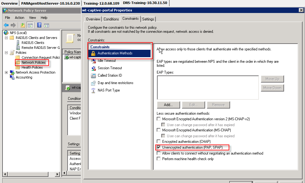
Task: Click the Idle Timeout icon
Action: click(93, 61)
